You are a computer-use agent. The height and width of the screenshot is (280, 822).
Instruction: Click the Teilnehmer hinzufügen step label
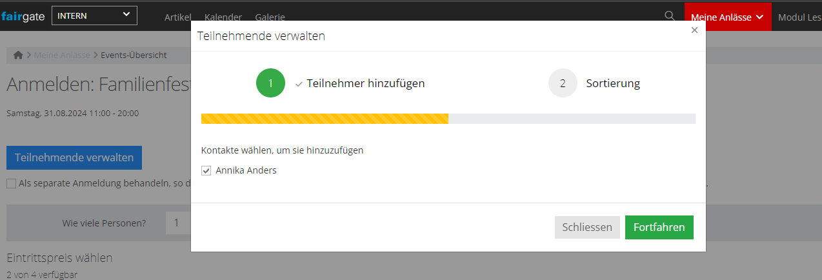(365, 83)
